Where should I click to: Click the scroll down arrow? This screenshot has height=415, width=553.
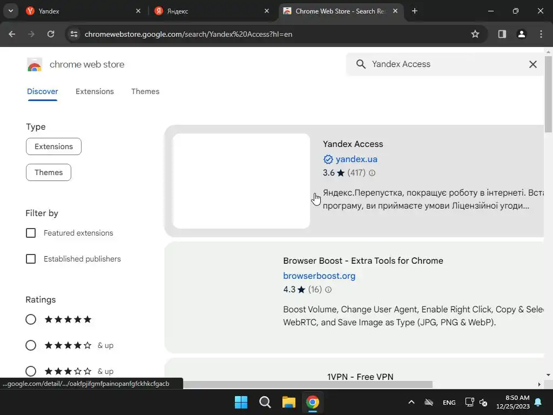(x=548, y=375)
